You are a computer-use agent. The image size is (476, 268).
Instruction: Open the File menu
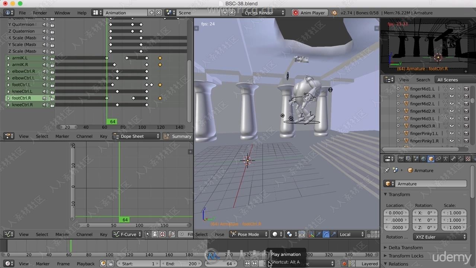[22, 13]
